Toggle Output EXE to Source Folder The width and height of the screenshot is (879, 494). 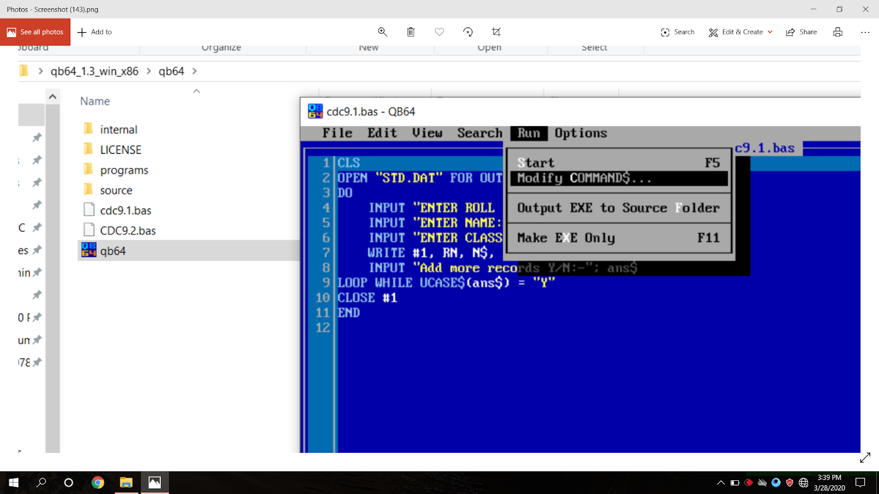point(619,208)
